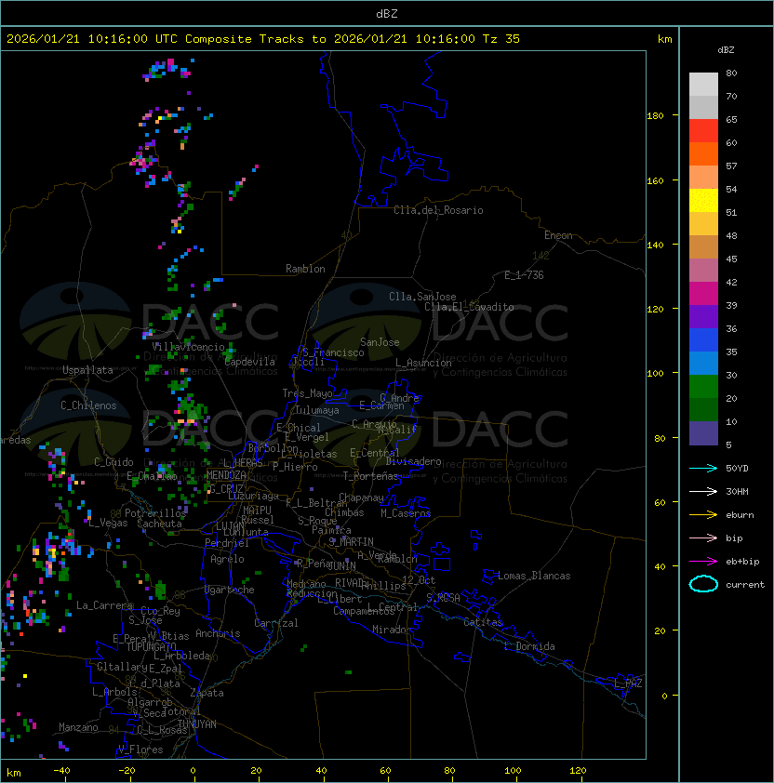
Task: Select the green 30 dBZ swatch
Action: point(703,386)
